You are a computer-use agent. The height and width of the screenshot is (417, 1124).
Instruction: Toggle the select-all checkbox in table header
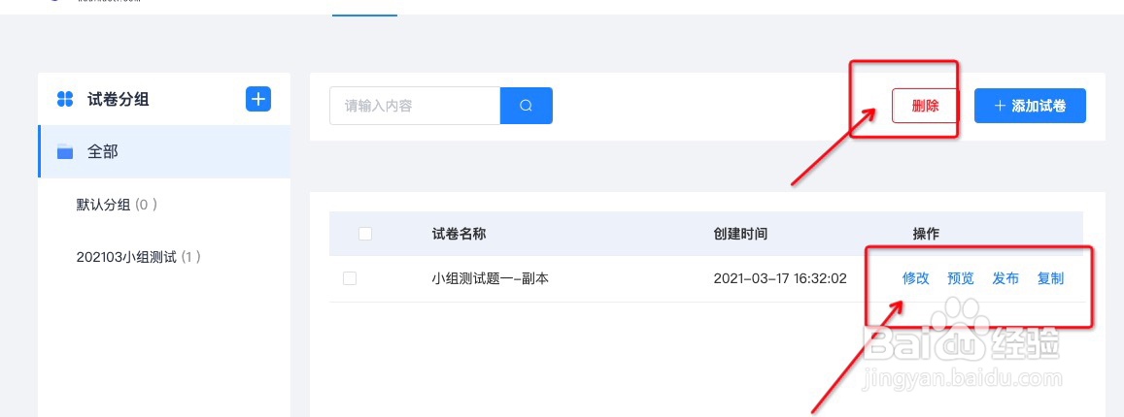365,234
